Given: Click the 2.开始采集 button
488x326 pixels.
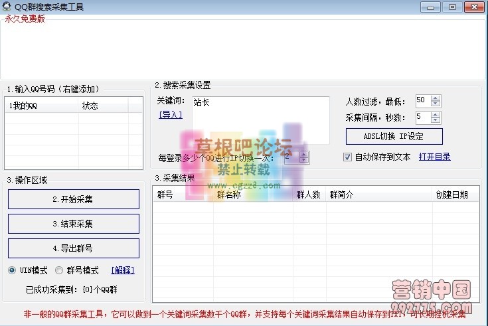Looking at the screenshot, I should pos(74,199).
